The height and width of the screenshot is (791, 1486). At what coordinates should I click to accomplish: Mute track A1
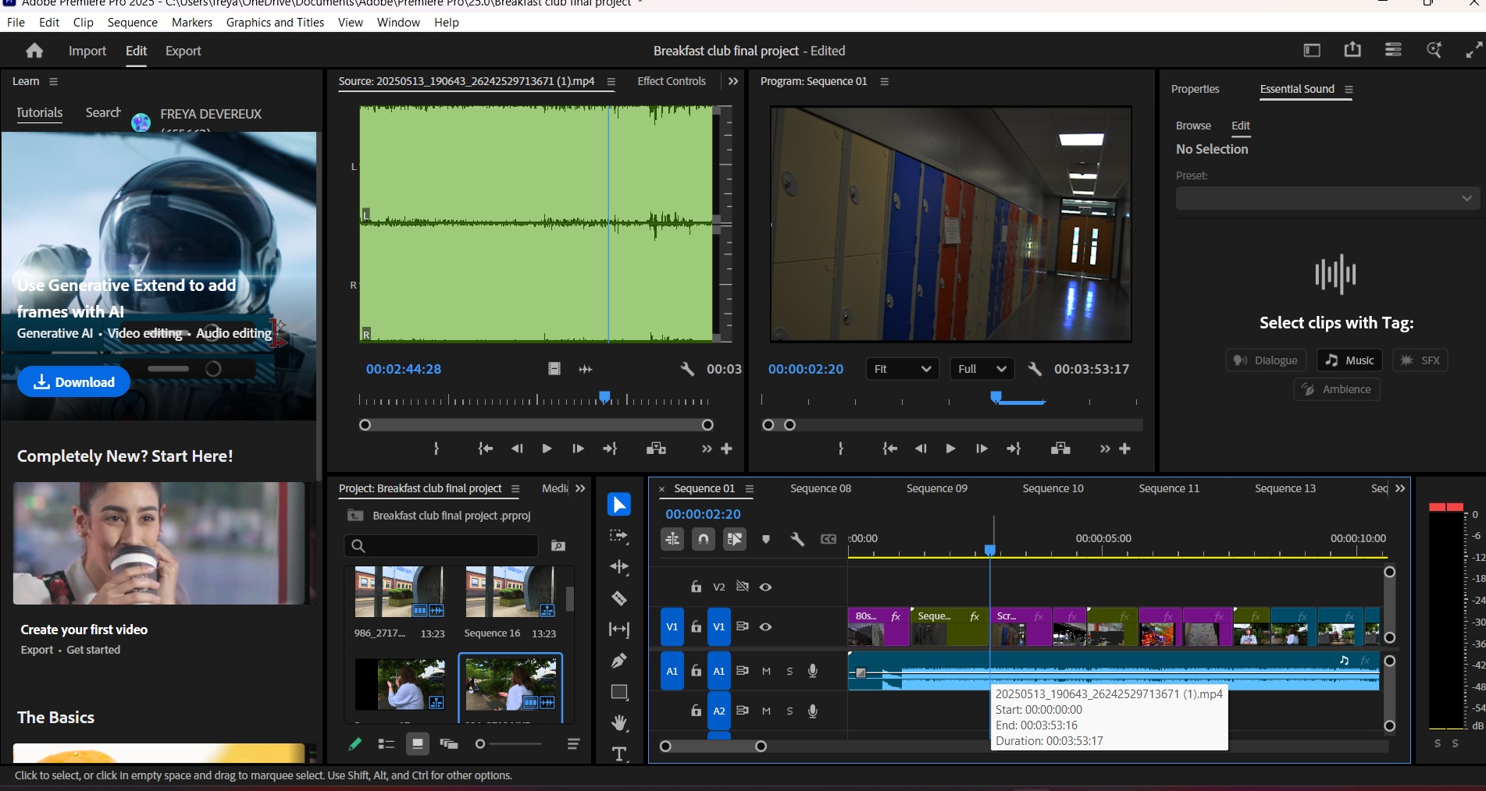[x=766, y=671]
